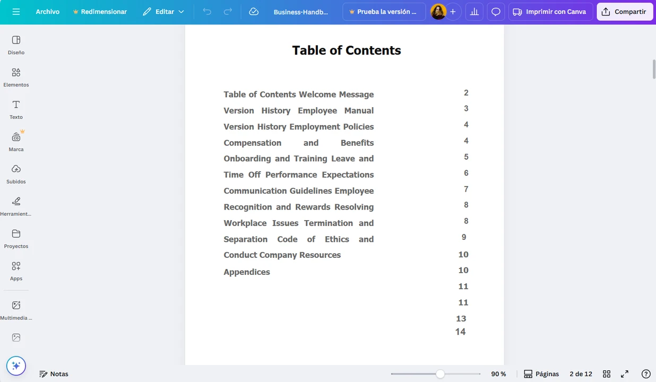
Task: Launch the Canva AI magic assistant
Action: tap(16, 366)
